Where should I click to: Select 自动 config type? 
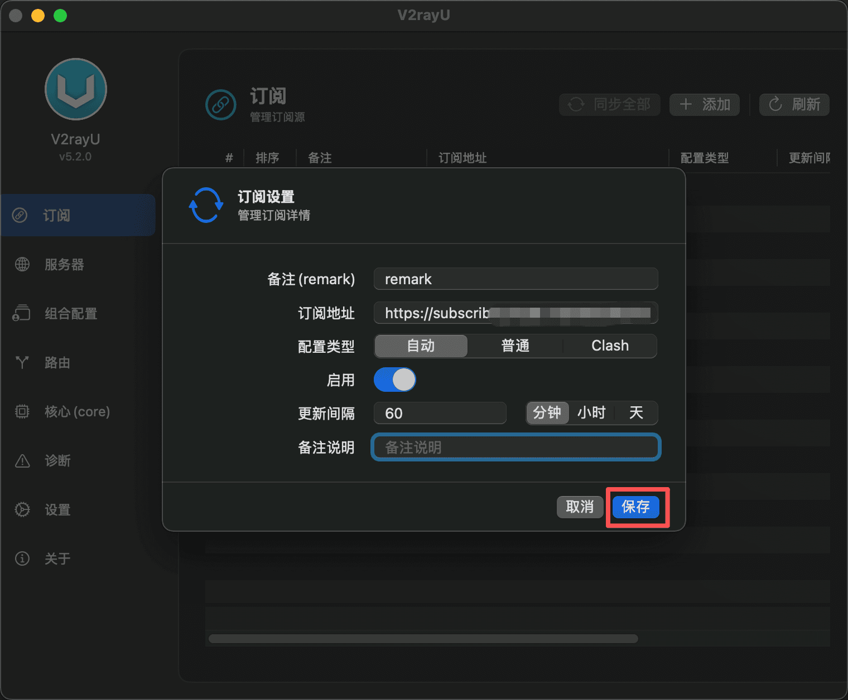click(x=421, y=346)
